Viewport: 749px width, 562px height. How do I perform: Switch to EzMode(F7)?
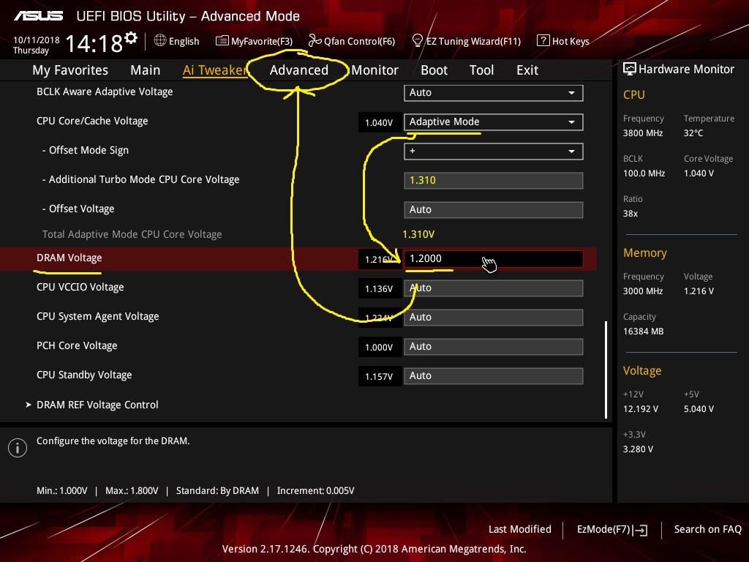tap(612, 530)
